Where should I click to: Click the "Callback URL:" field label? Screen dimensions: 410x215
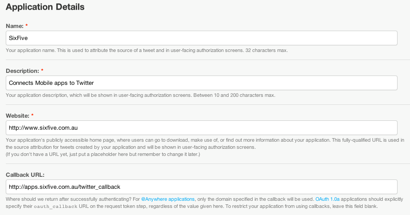(25, 175)
